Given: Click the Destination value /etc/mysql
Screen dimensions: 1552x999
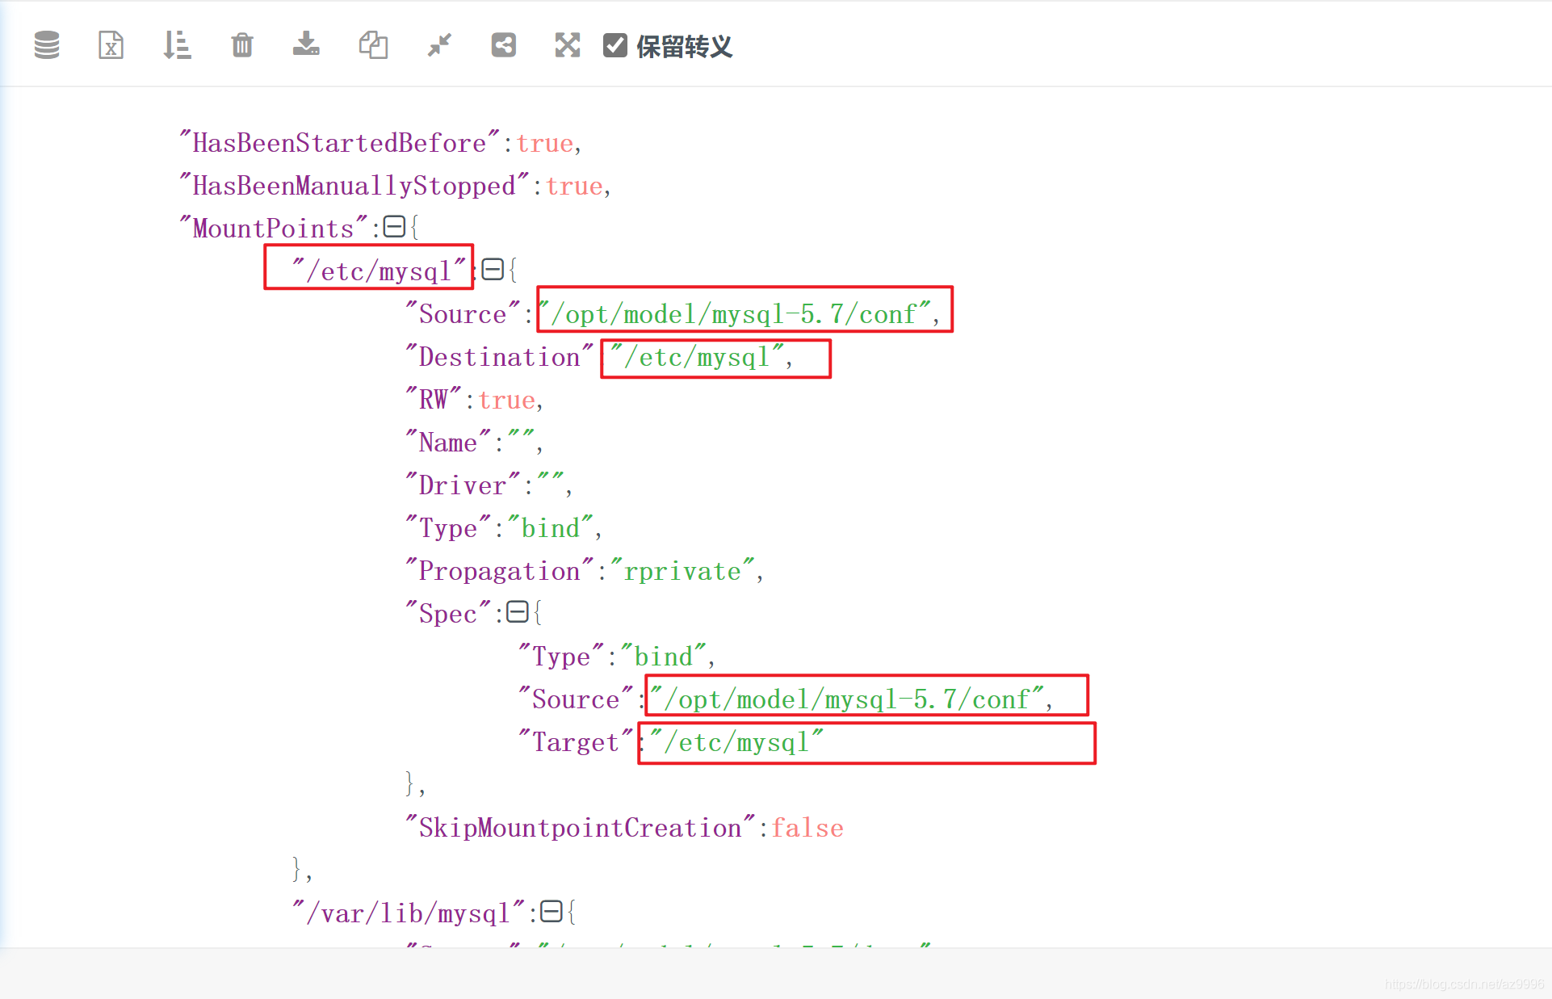Looking at the screenshot, I should point(695,357).
